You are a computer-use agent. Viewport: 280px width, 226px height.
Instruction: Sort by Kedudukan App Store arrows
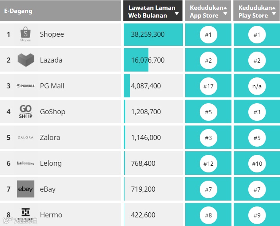(225, 11)
